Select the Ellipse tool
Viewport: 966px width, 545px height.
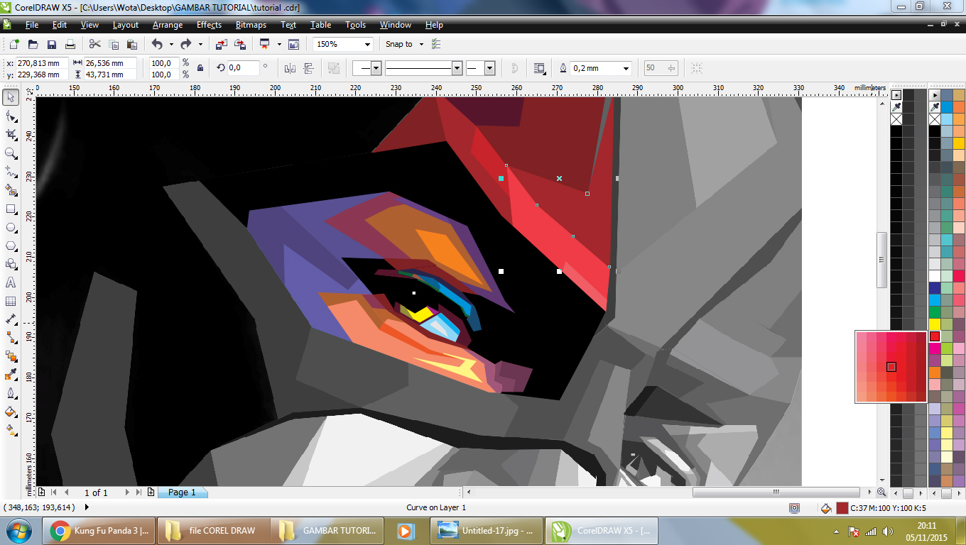(11, 227)
